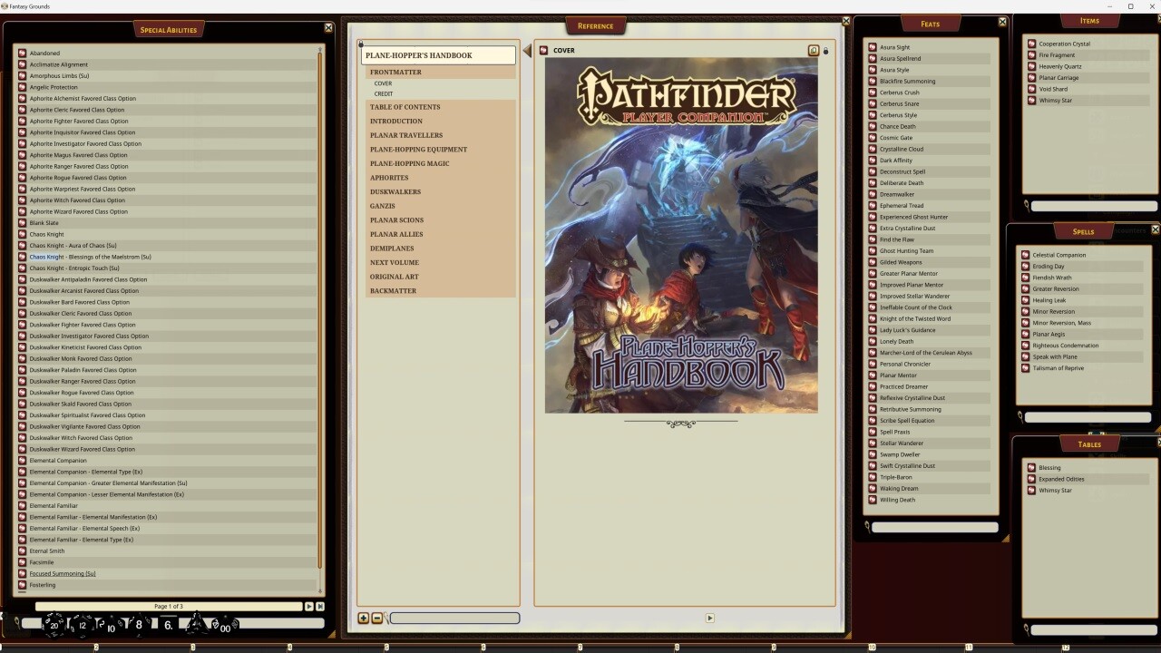This screenshot has height=653, width=1161.
Task: Click the last page button next to Page 1 of 3
Action: pos(320,606)
